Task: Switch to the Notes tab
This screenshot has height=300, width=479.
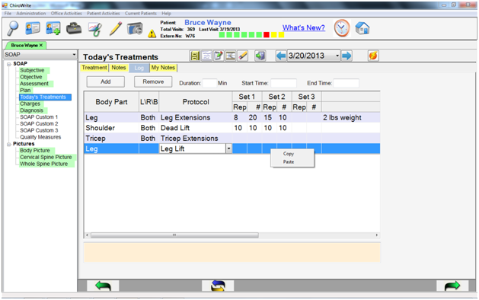Action: point(119,68)
